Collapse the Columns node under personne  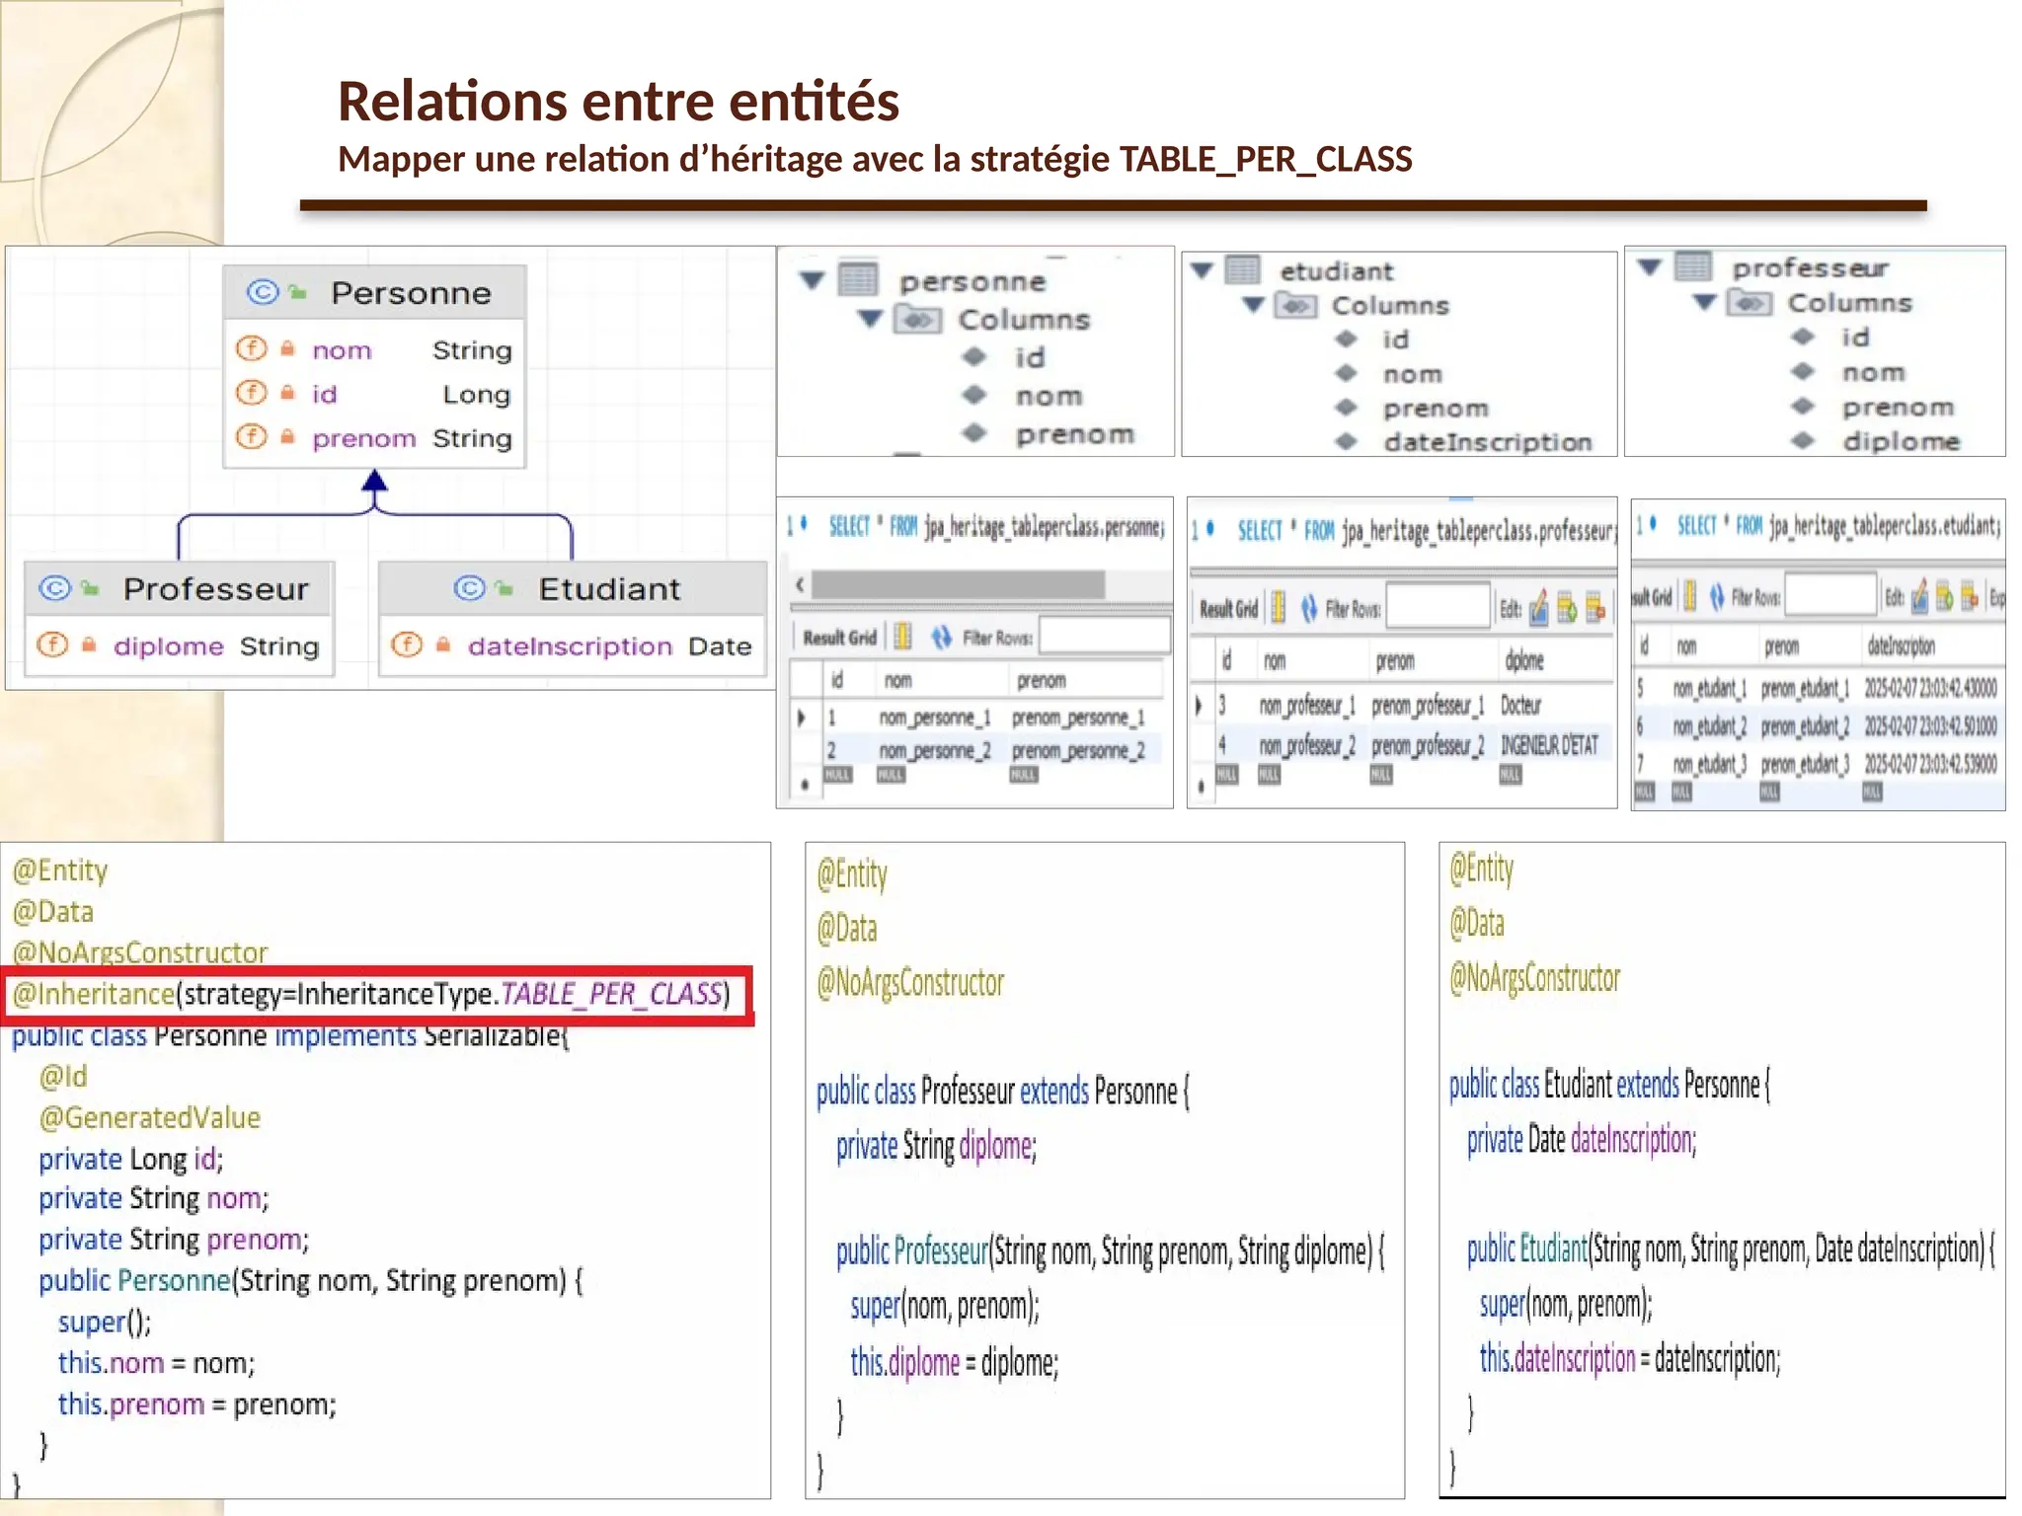point(870,319)
